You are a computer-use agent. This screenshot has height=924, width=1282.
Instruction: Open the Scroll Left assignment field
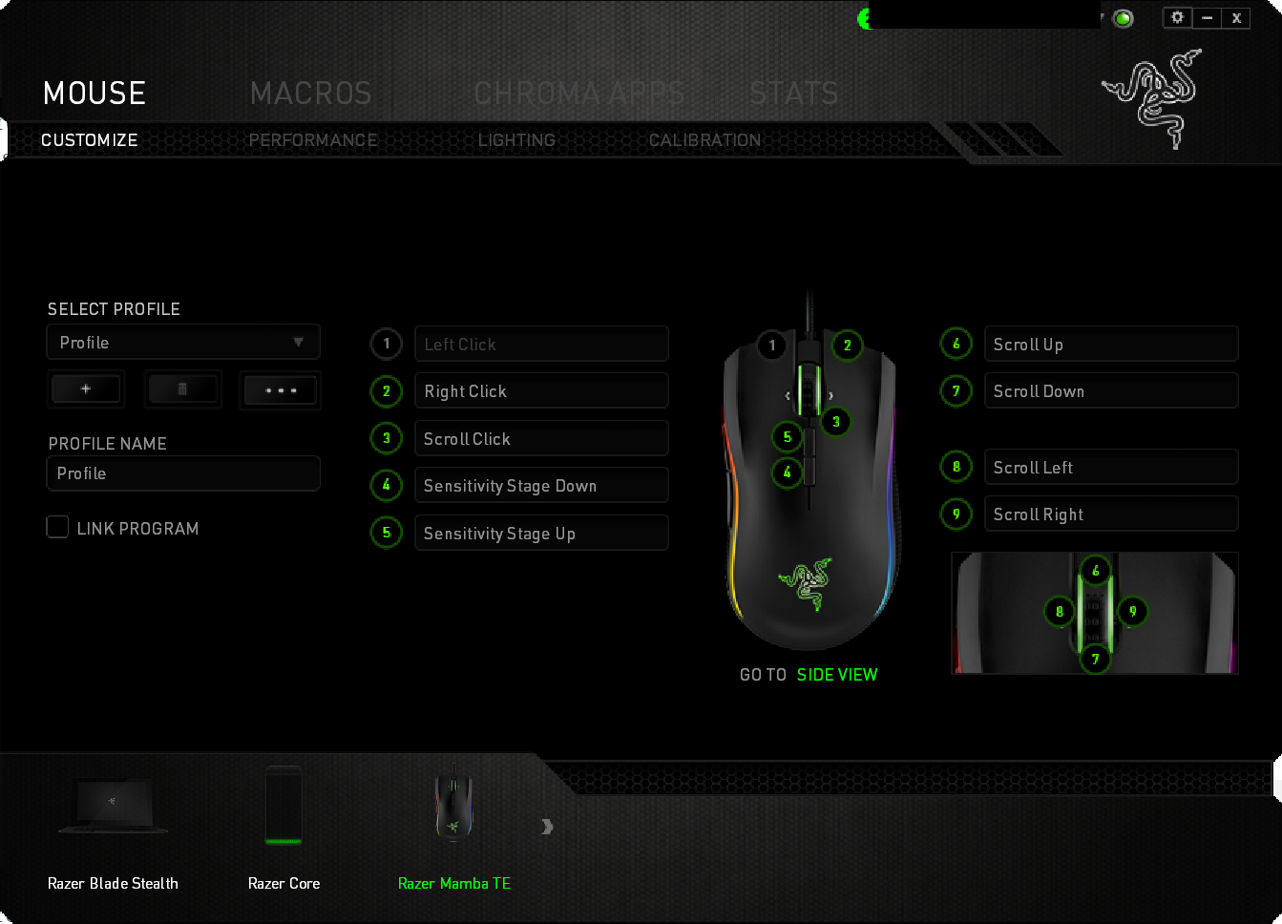pyautogui.click(x=1111, y=467)
